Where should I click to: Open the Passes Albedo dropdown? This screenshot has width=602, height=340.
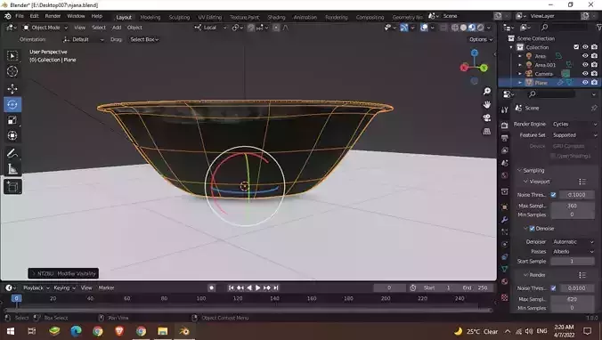573,252
